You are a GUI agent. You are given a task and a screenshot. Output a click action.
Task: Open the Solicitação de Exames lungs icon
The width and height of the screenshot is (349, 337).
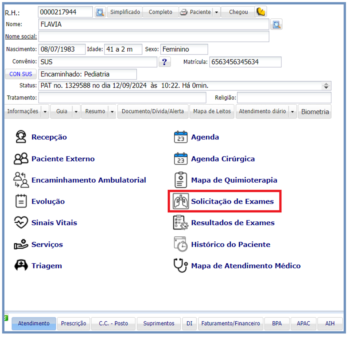tap(181, 201)
